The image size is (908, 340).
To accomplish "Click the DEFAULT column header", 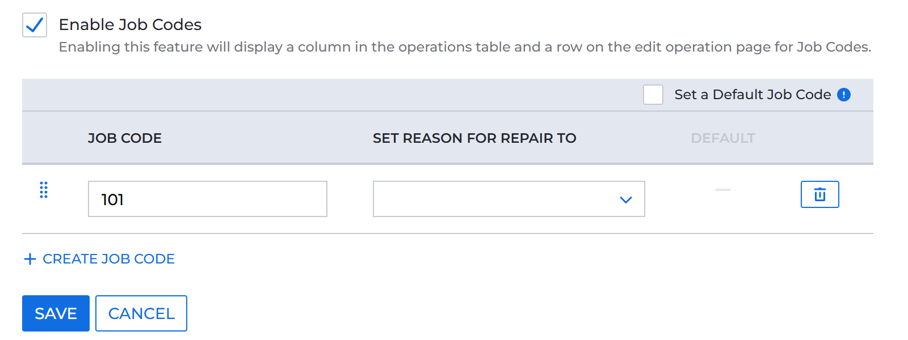I will click(723, 138).
